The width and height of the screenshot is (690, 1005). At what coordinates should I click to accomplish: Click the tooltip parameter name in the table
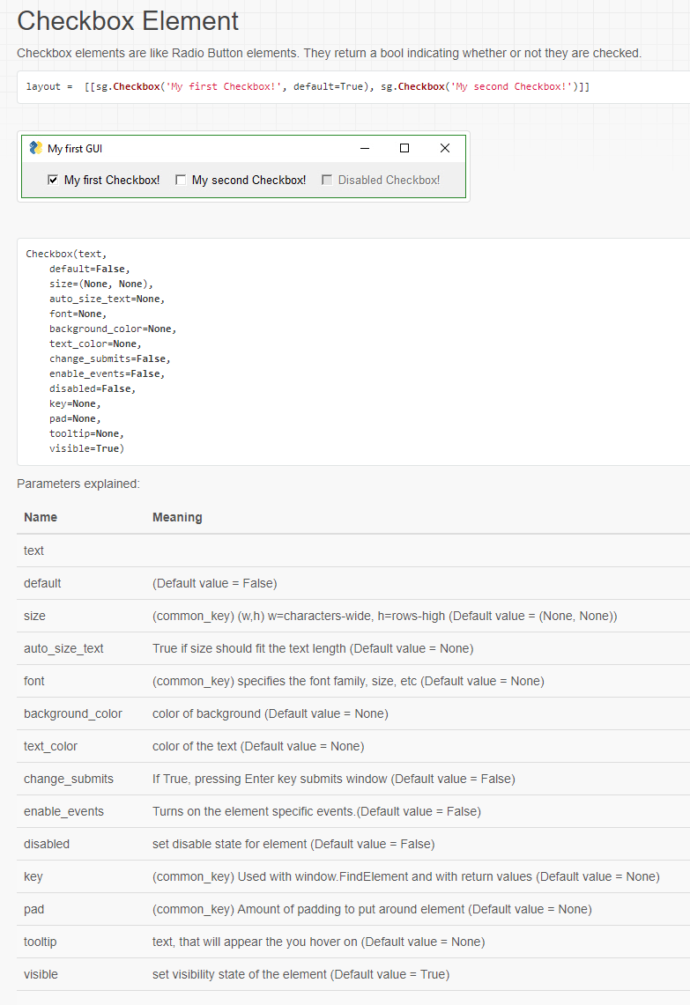(39, 942)
